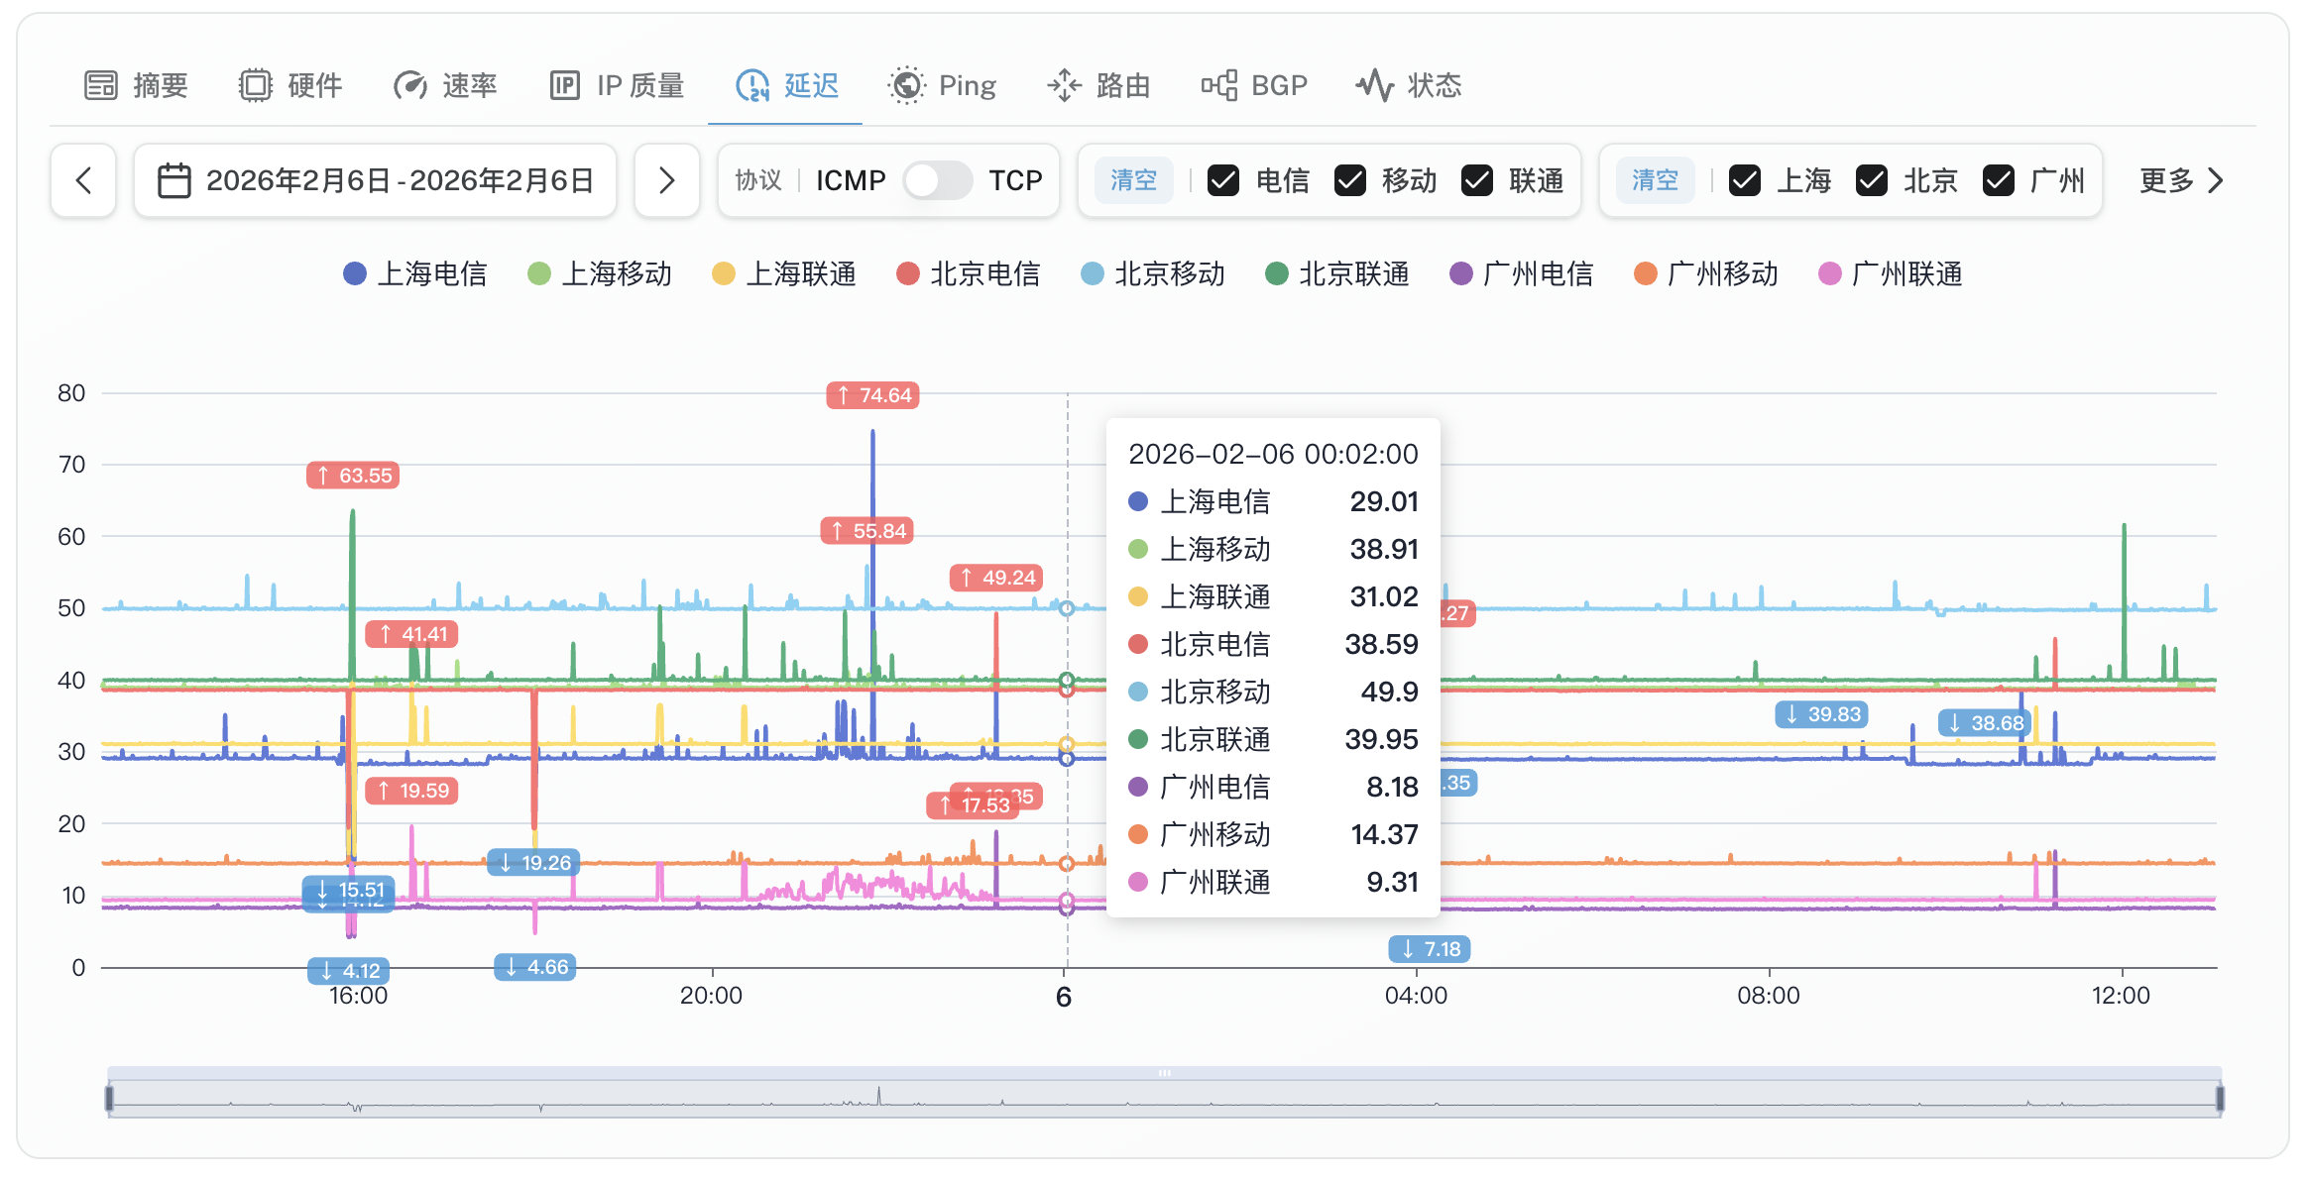Screen dimensions: 2310x1177
Task: Open the 延迟 latency tab
Action: [x=784, y=85]
